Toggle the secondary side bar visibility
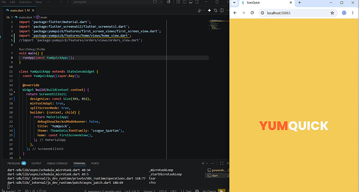Image resolution: width=359 pixels, height=192 pixels. [x=197, y=2]
